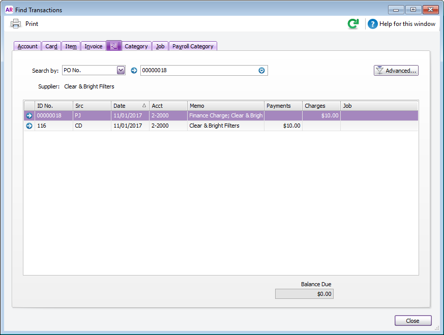
Task: Maximize the Find Transactions window
Action: click(x=413, y=10)
